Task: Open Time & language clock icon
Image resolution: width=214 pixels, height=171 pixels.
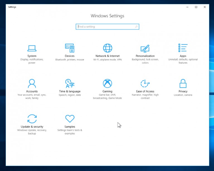Action: point(70,83)
